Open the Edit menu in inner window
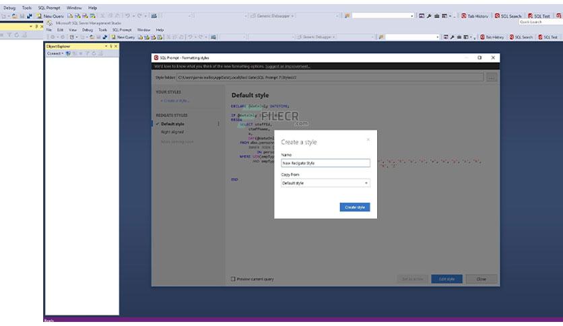 (x=60, y=30)
